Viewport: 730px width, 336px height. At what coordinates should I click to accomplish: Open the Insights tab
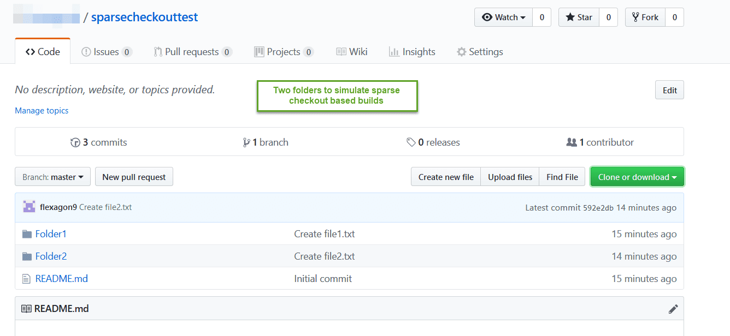pos(412,52)
